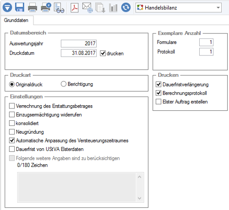Click the Auswertungsjahr field showing 2017

79,43
